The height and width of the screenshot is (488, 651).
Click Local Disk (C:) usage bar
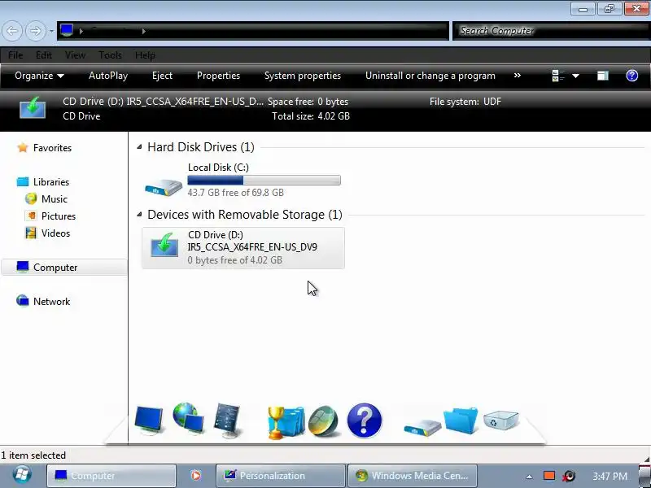264,180
